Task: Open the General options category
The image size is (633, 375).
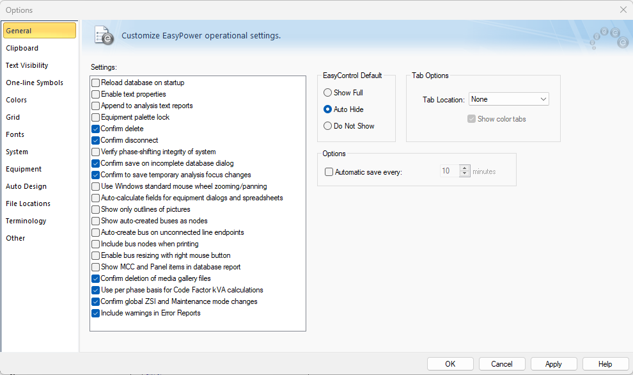Action: click(40, 31)
